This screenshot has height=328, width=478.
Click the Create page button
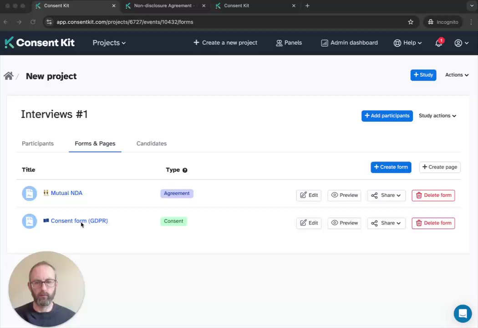pyautogui.click(x=440, y=167)
